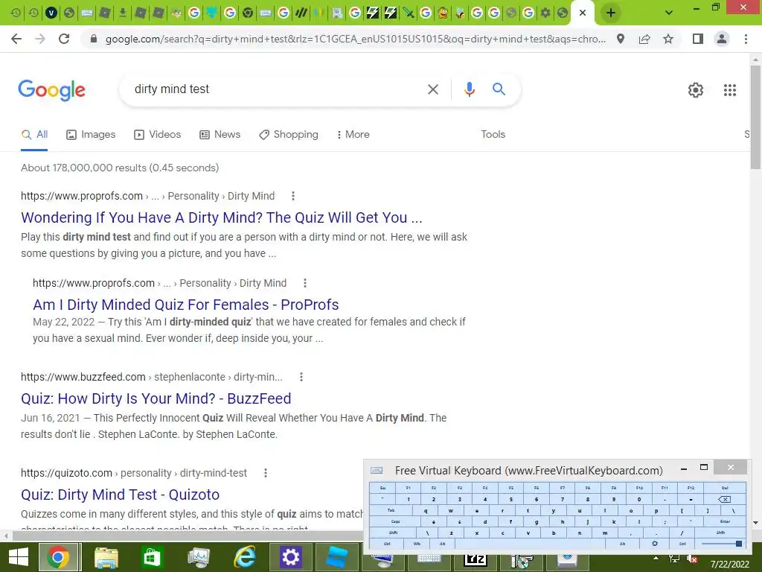762x572 pixels.
Task: Open the Chrome profile avatar
Action: (722, 39)
